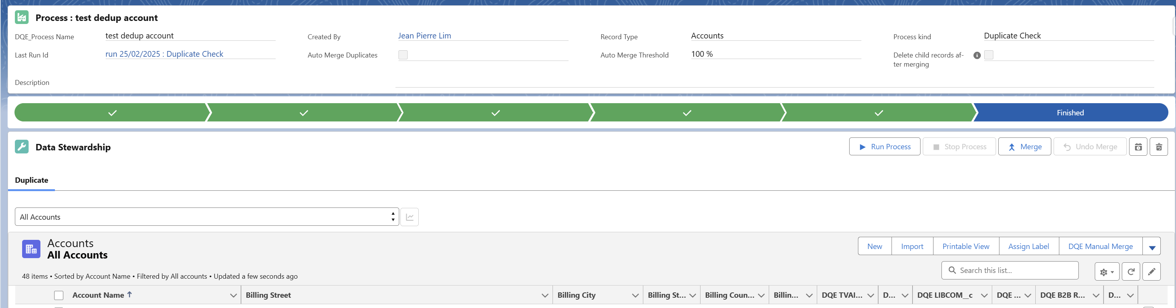Open Billin... column menu chevron
The height and width of the screenshot is (308, 1176).
[x=809, y=295]
